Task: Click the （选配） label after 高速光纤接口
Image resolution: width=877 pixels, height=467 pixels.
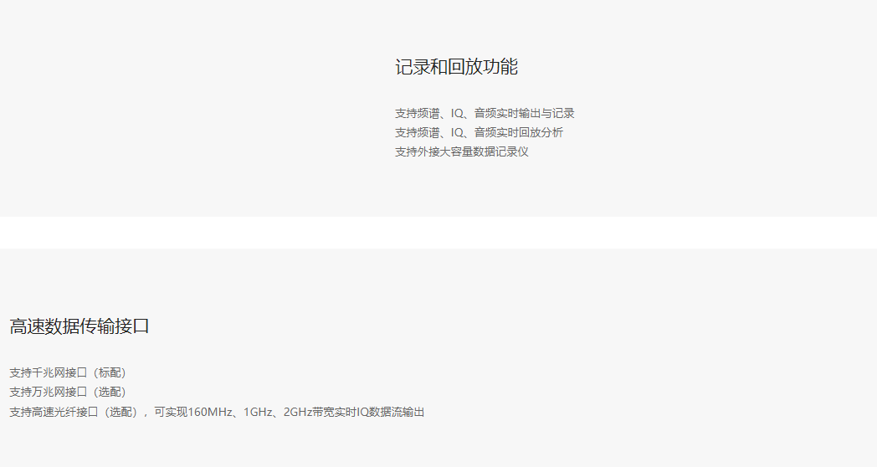Action: 121,412
